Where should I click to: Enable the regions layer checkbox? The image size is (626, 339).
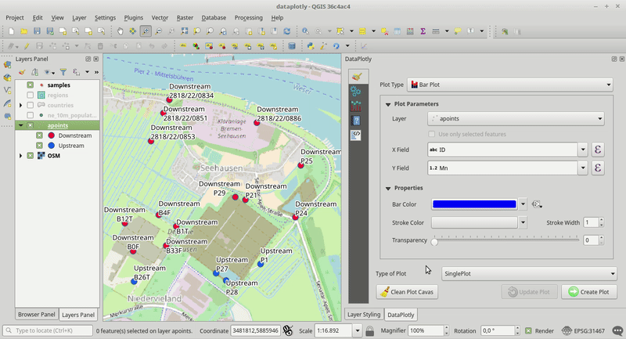pos(31,95)
